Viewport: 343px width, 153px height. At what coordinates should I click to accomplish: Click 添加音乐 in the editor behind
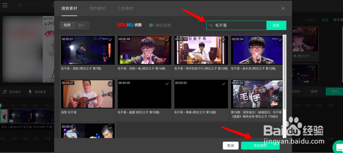(15, 92)
